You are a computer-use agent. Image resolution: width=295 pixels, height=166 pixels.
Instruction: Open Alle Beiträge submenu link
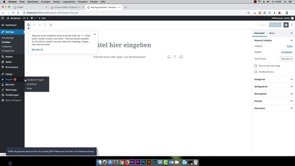[x=8, y=38]
